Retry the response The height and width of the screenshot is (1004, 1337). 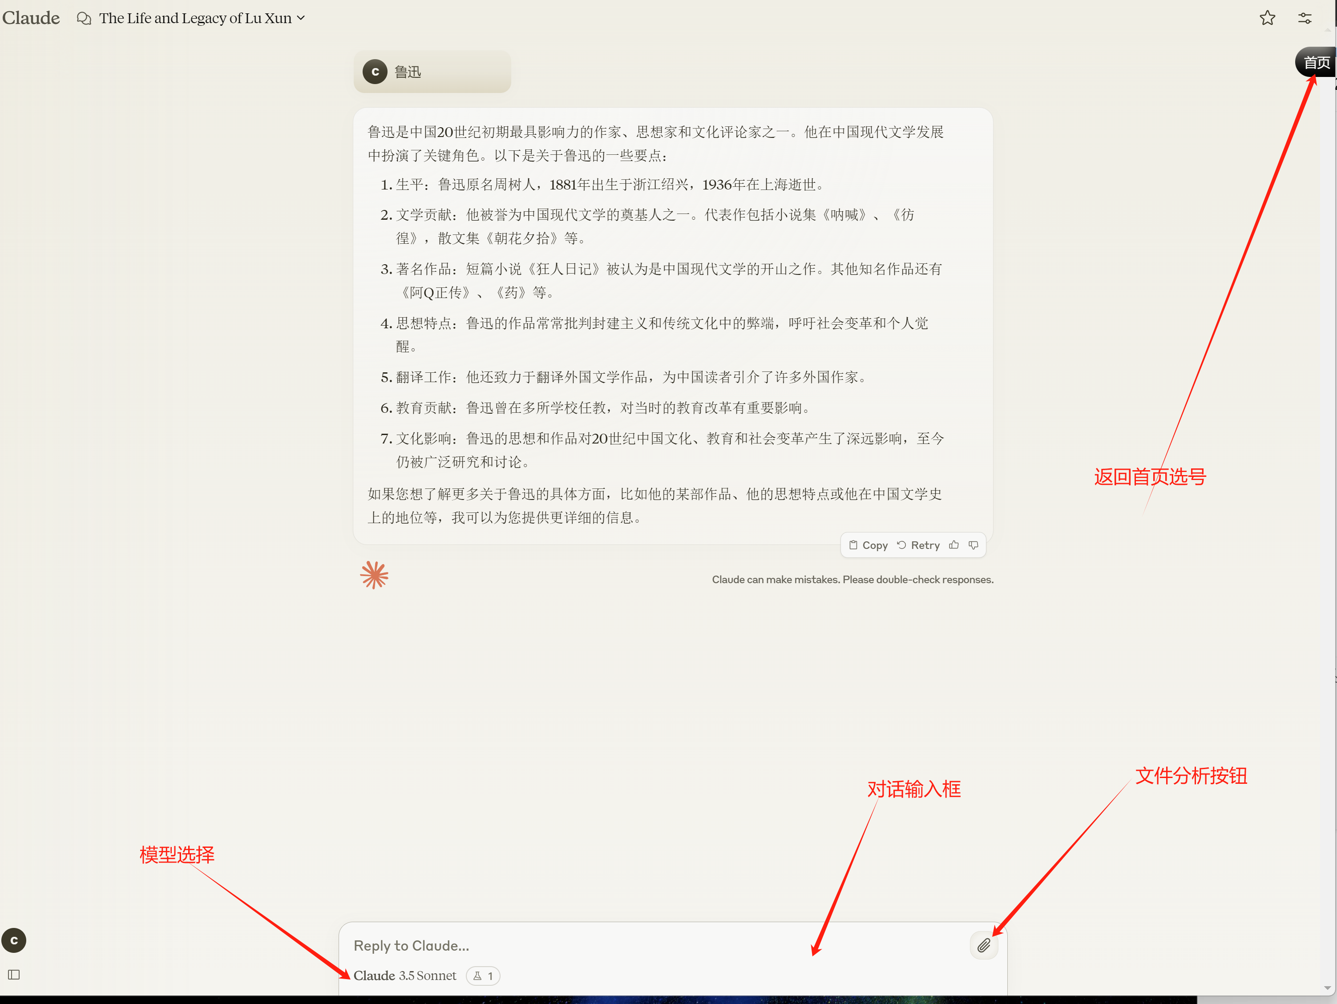918,544
